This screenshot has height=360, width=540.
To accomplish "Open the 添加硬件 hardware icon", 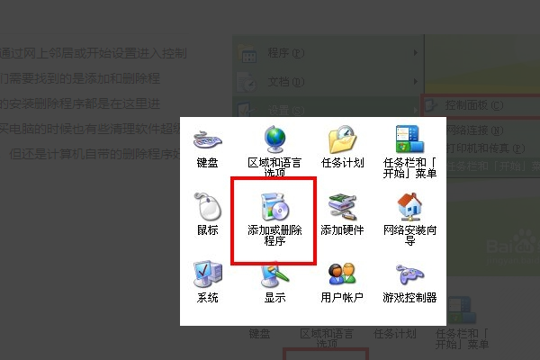I will point(342,207).
